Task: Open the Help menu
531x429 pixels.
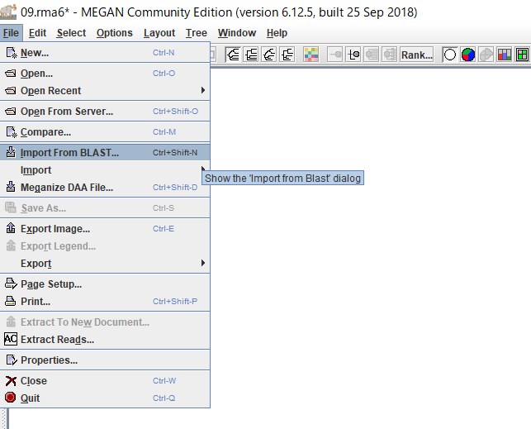Action: (x=277, y=33)
